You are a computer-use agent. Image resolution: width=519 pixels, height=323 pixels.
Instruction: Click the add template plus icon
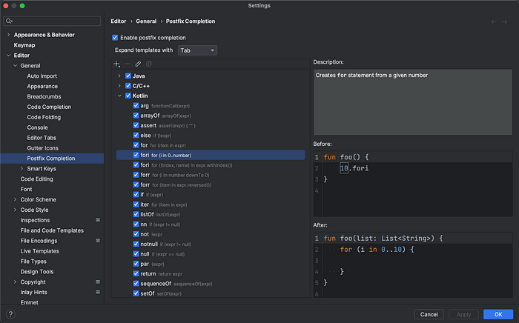click(x=116, y=64)
